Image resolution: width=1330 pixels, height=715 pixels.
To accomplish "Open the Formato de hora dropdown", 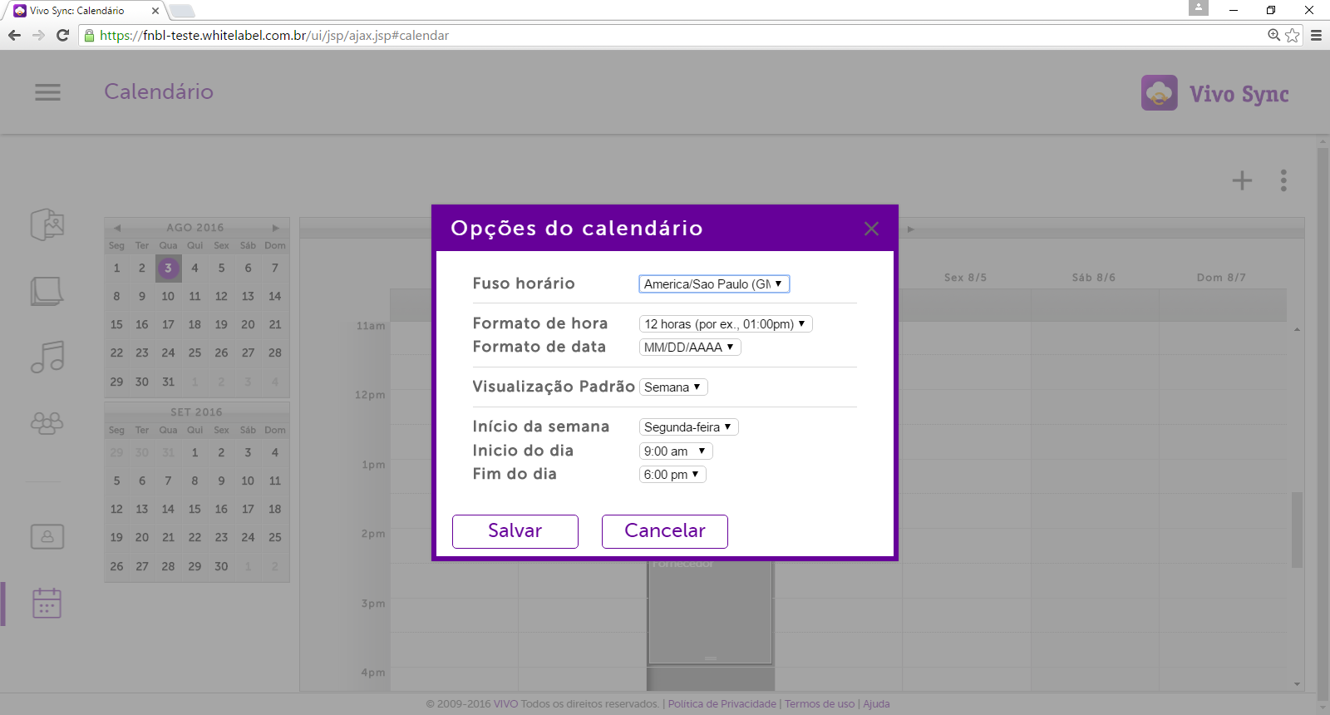I will [726, 324].
